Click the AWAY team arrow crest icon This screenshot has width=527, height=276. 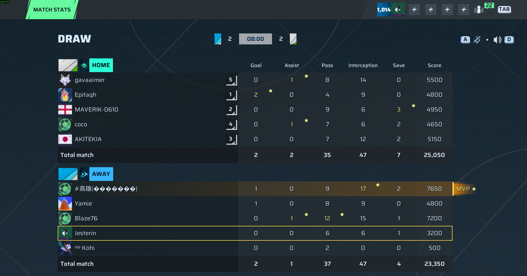coord(84,174)
